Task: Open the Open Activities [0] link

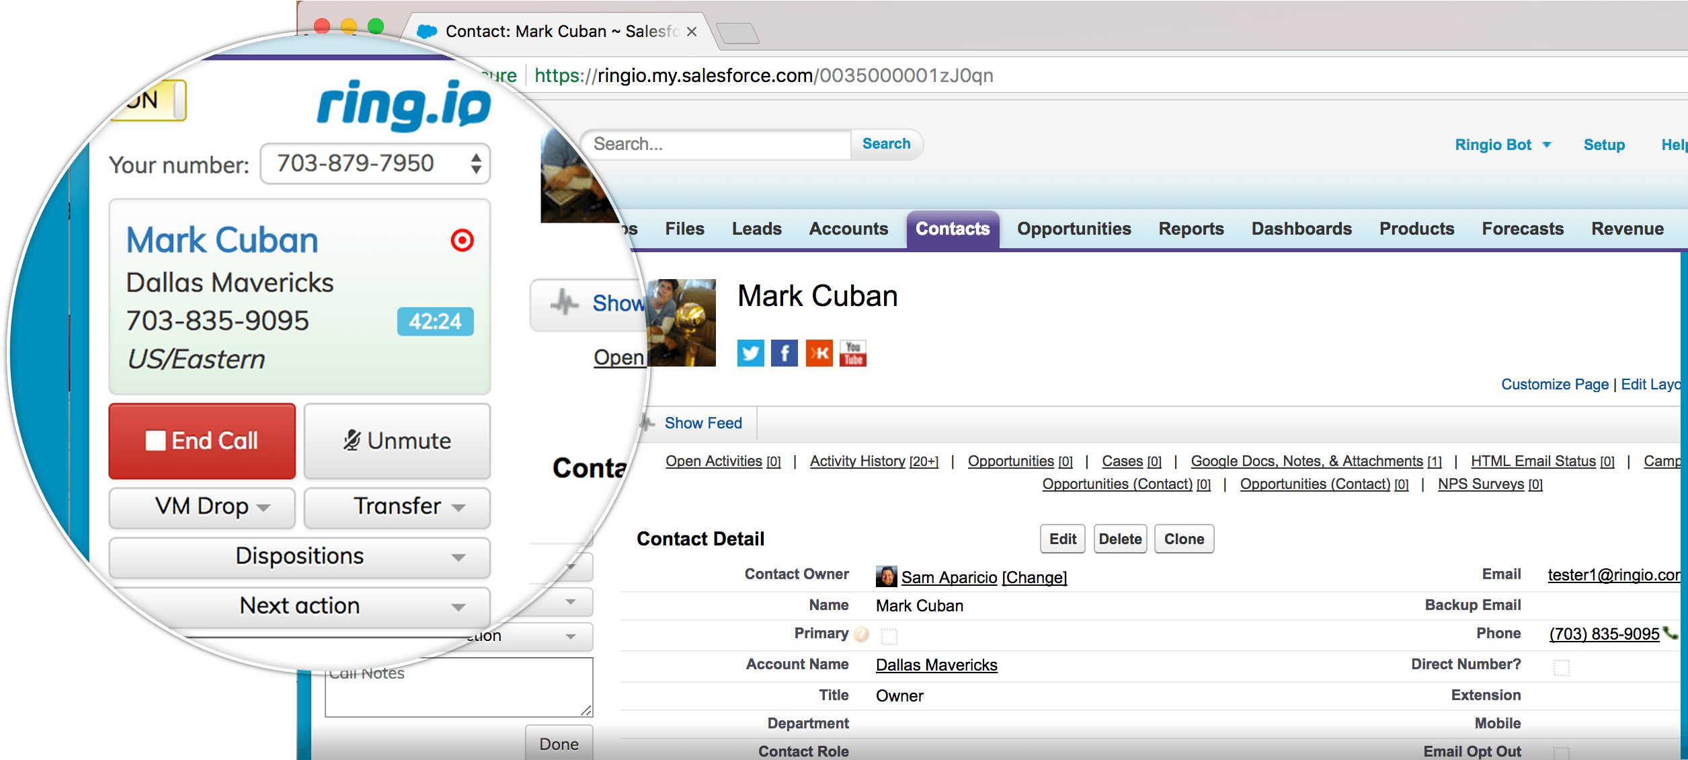Action: pyautogui.click(x=723, y=461)
